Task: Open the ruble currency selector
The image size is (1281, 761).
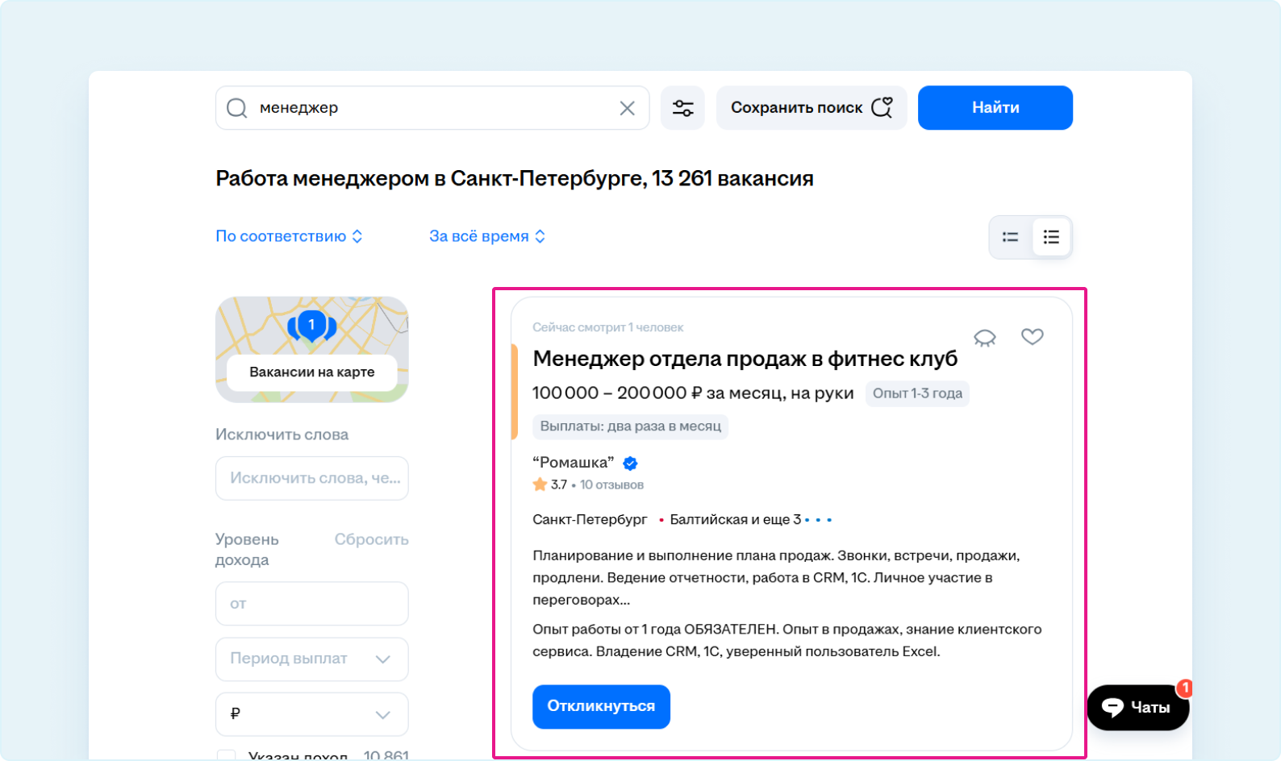Action: point(311,714)
